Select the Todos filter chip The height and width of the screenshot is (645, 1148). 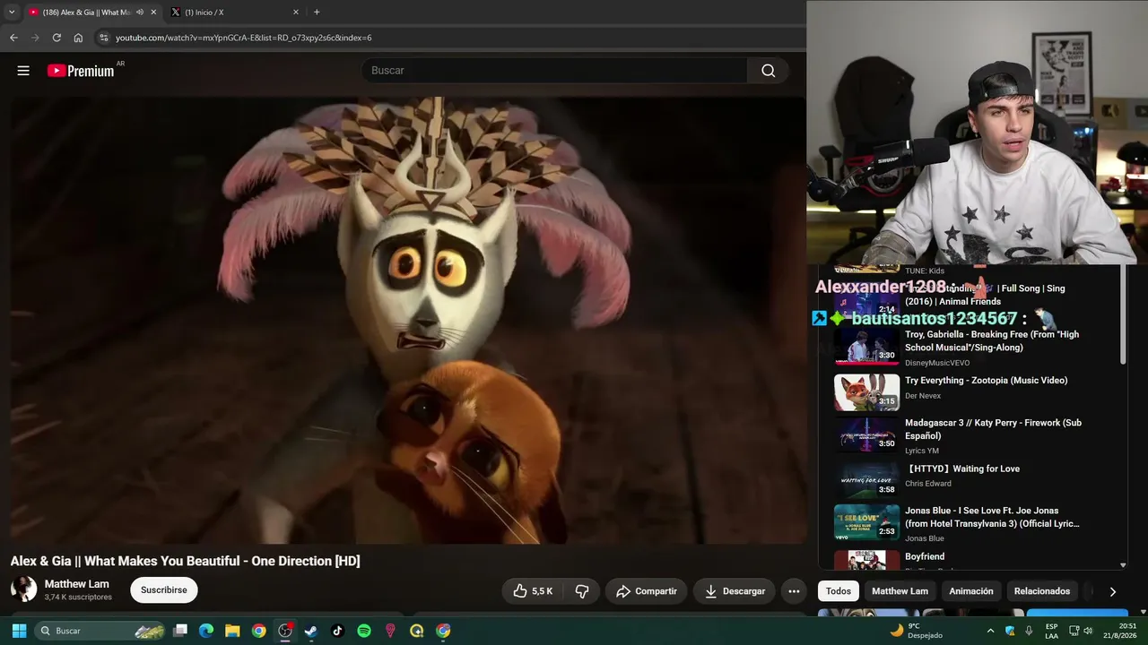pos(839,591)
